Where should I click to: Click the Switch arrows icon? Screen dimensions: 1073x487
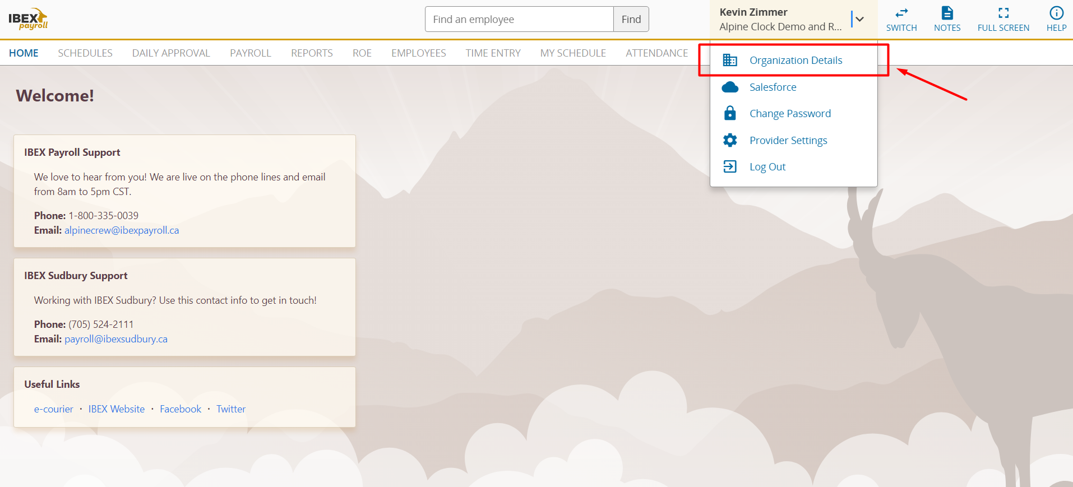tap(901, 13)
